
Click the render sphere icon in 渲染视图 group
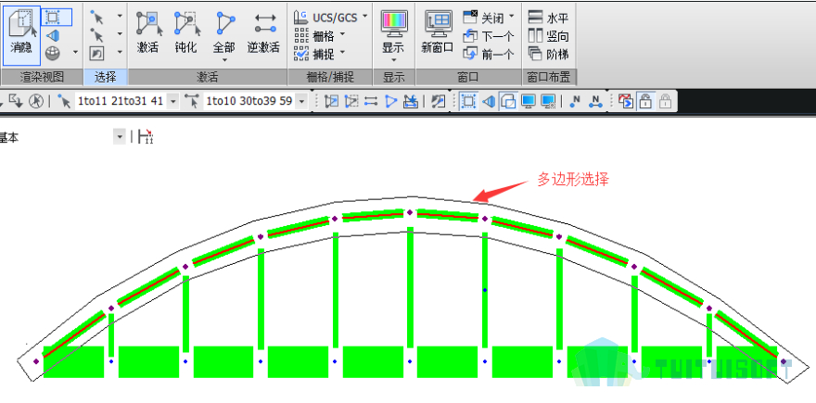pos(52,53)
